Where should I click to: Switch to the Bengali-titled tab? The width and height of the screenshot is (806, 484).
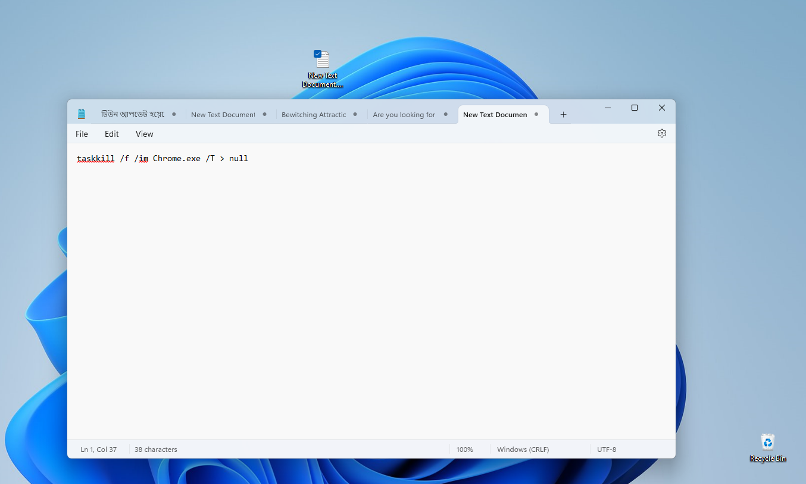132,114
